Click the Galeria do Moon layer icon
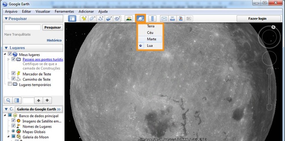The width and height of the screenshot is (285, 141). coord(19,137)
